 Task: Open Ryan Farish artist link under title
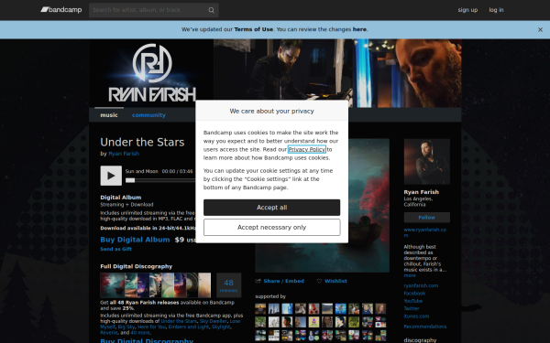(124, 154)
